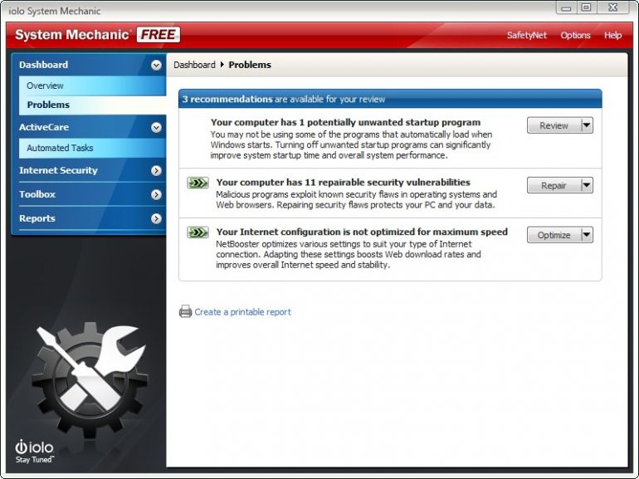Click the Dashboard sidebar heading
This screenshot has width=639, height=479.
click(x=44, y=65)
